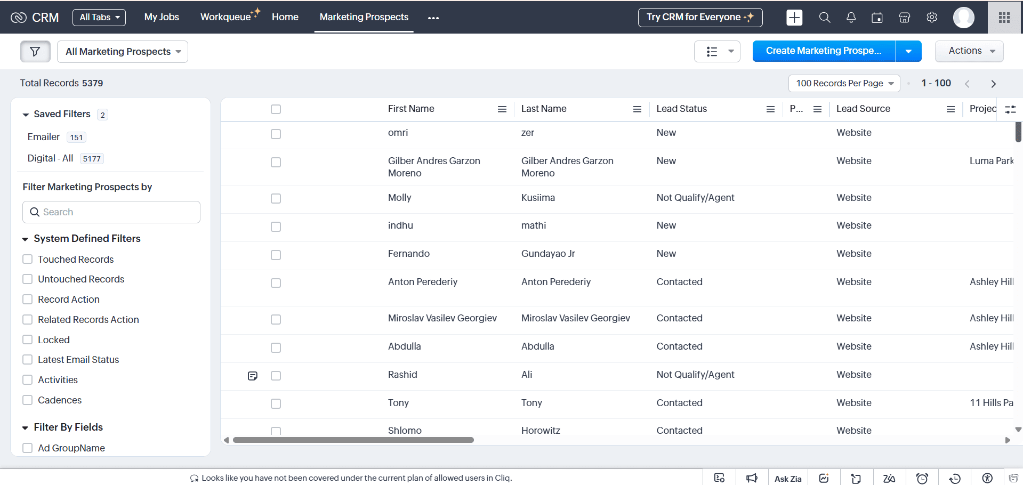Open the notifications bell
The height and width of the screenshot is (485, 1023).
[851, 18]
